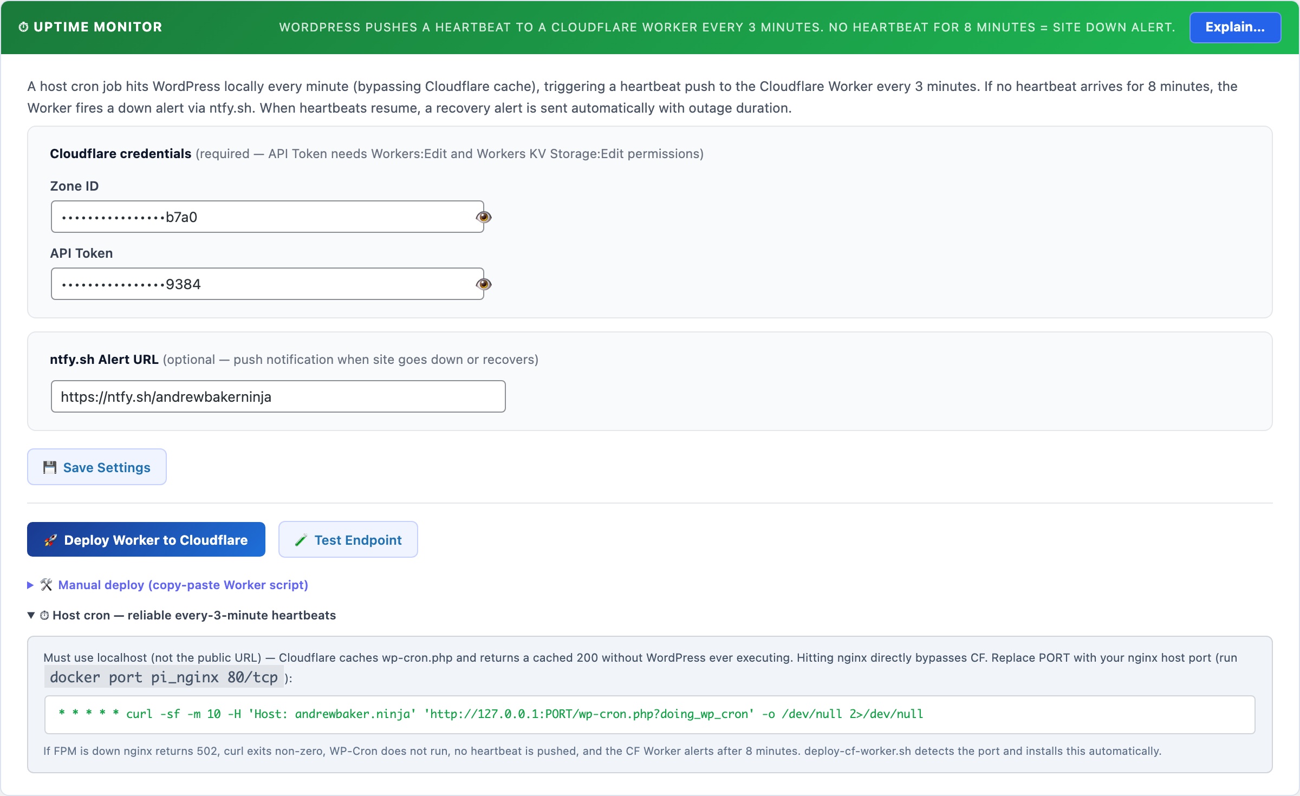This screenshot has height=796, width=1300.
Task: Reveal the hidden API Token value
Action: tap(484, 284)
